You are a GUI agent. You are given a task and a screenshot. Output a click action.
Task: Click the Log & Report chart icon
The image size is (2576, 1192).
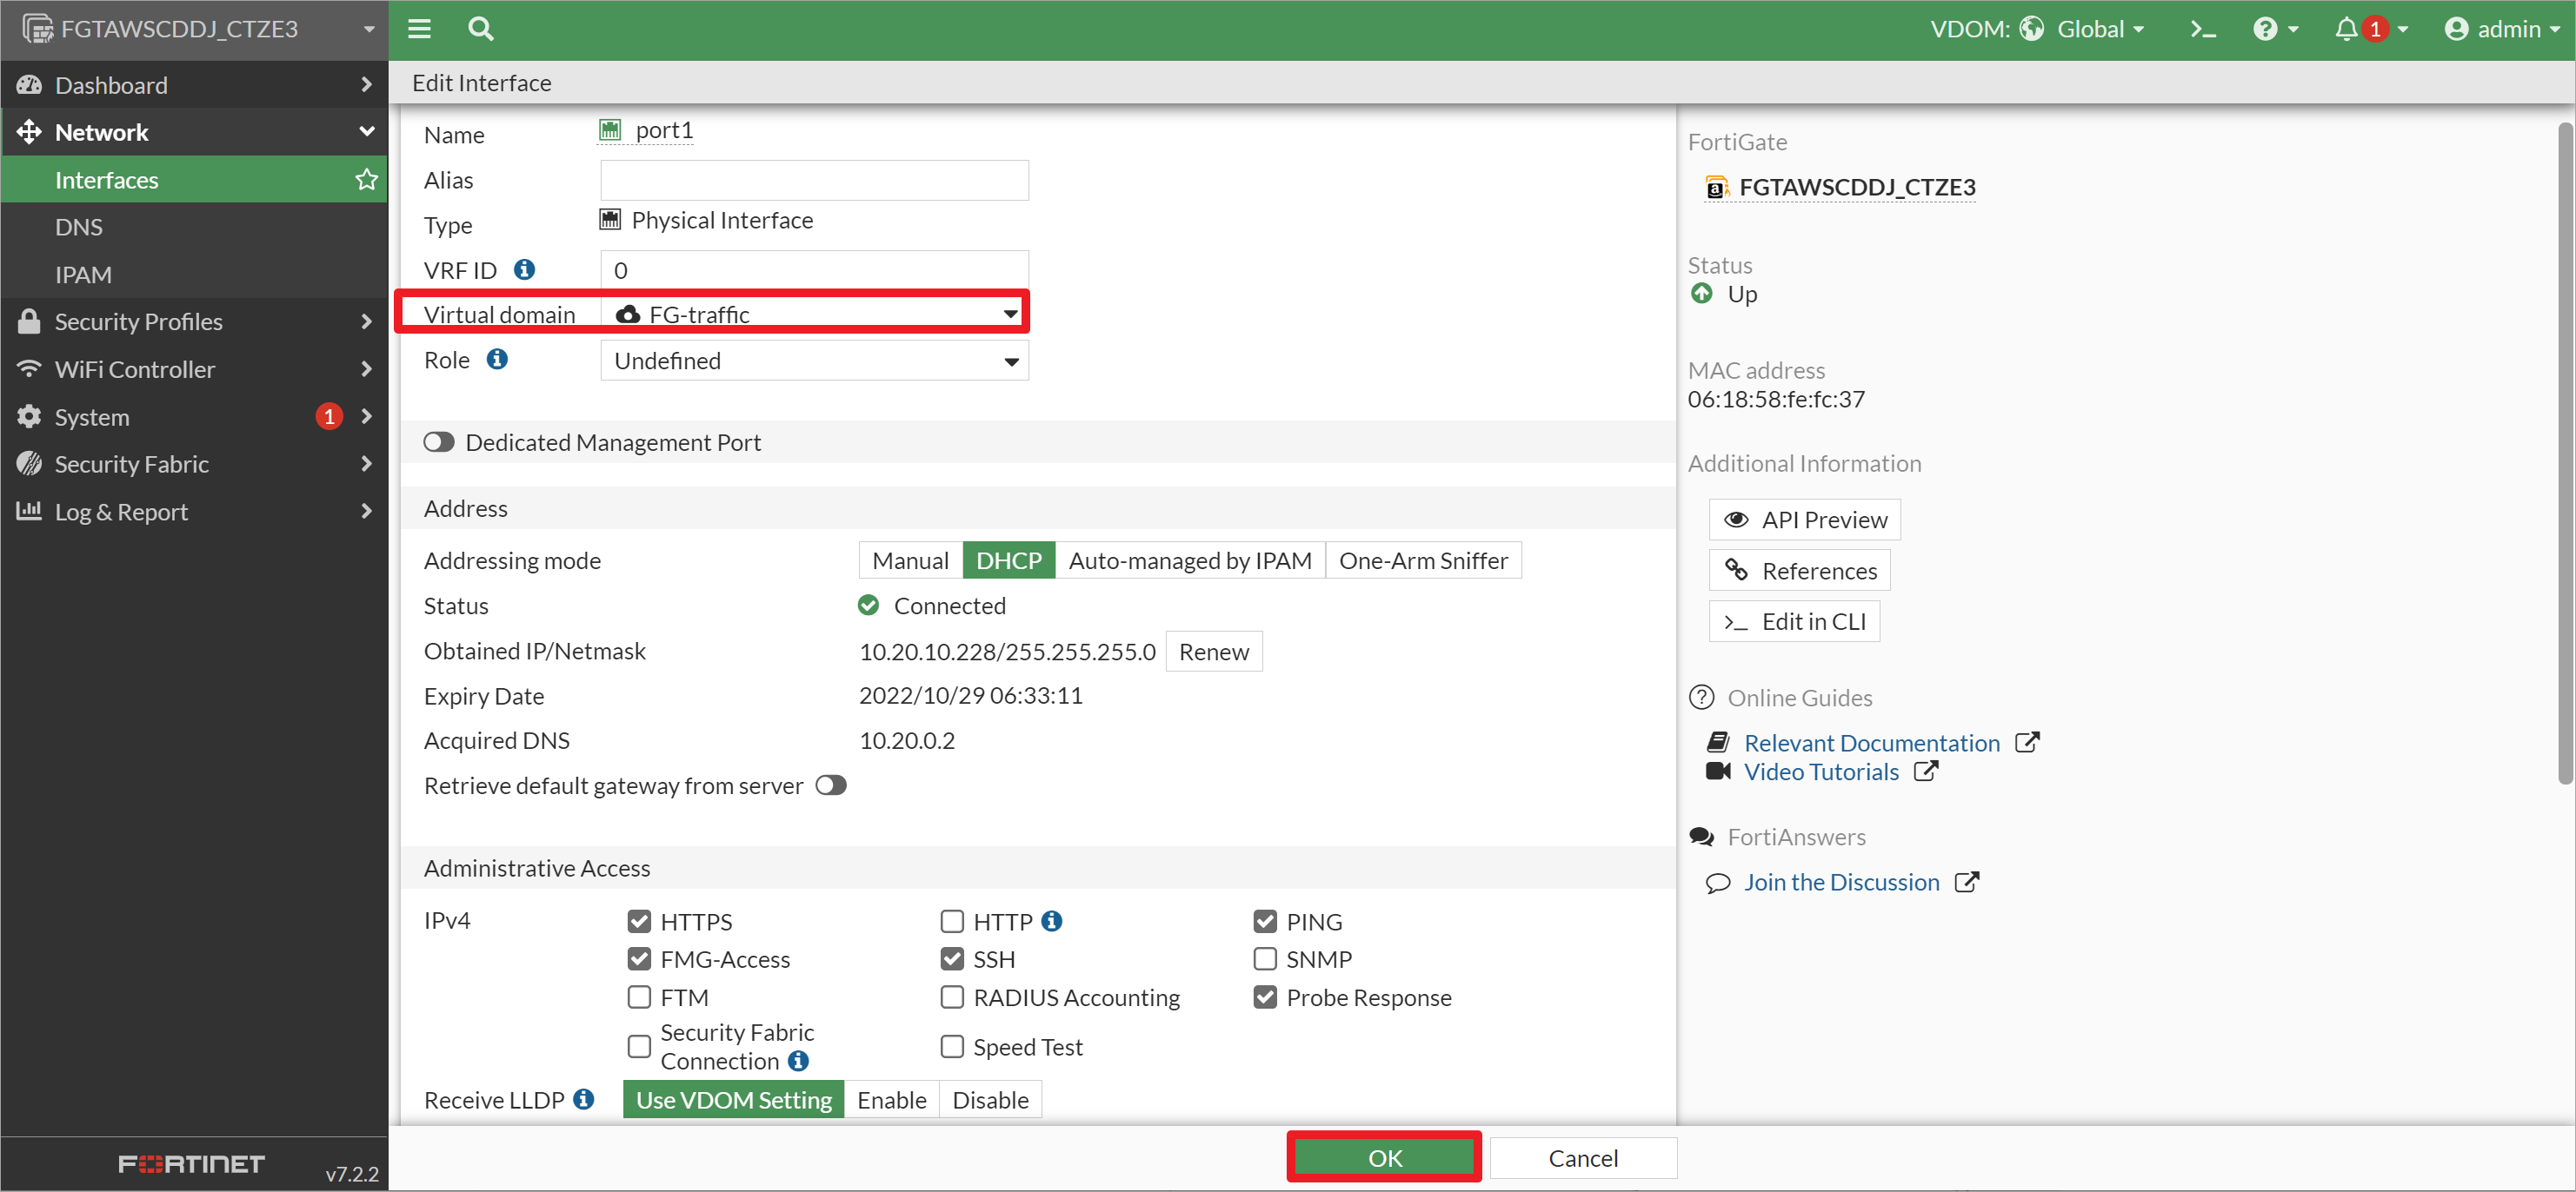click(29, 512)
